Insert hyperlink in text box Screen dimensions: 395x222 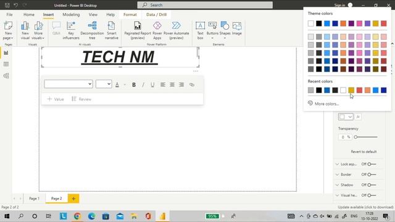coord(192,84)
